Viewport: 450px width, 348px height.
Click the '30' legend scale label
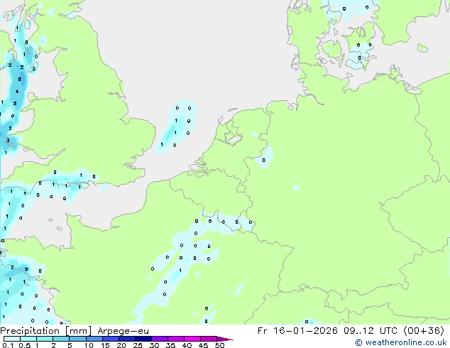point(154,345)
